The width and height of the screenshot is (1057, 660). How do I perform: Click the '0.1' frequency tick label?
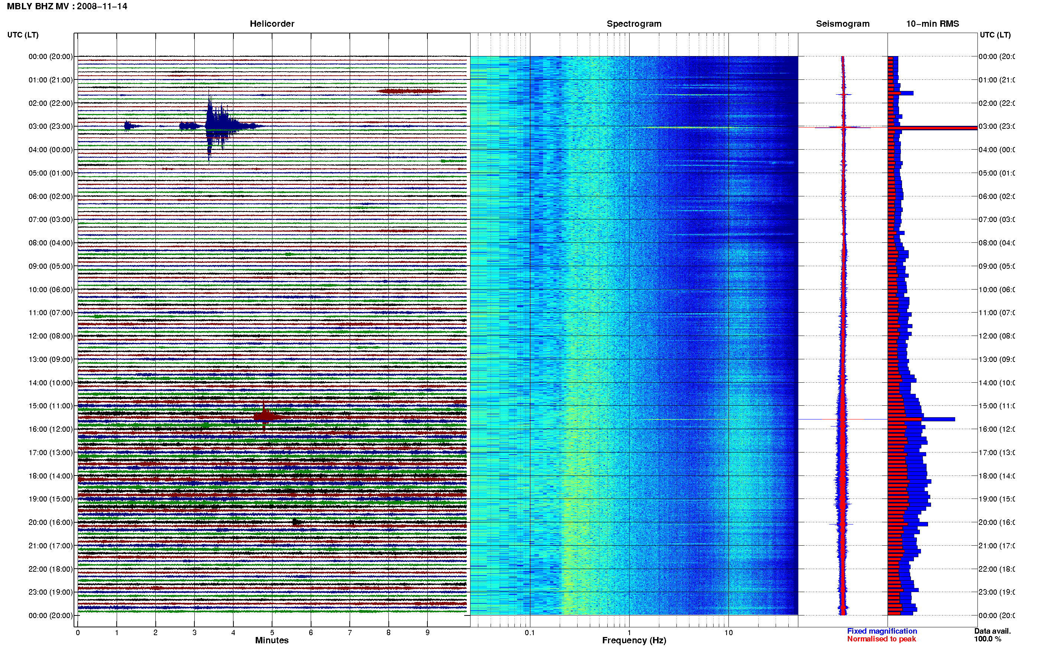click(x=530, y=633)
